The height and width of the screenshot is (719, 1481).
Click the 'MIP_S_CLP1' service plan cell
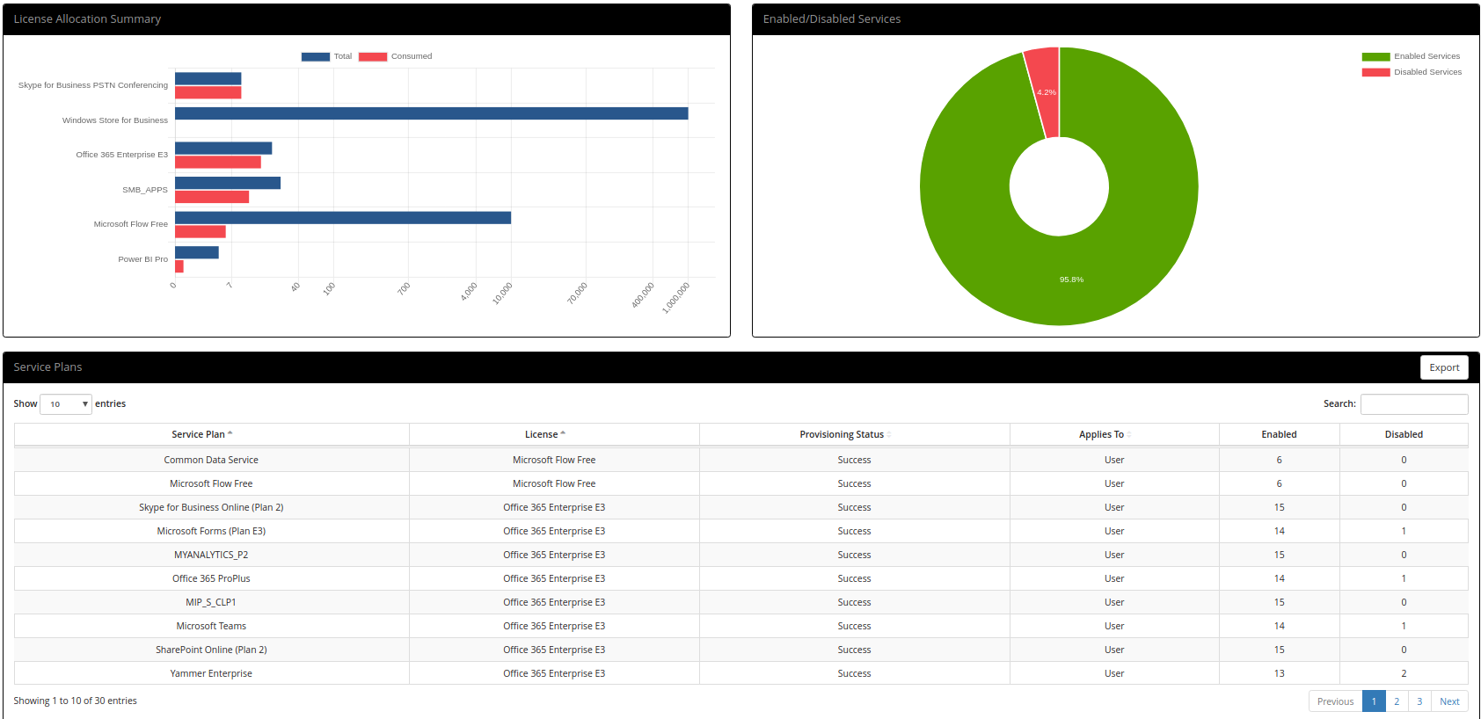click(x=211, y=602)
